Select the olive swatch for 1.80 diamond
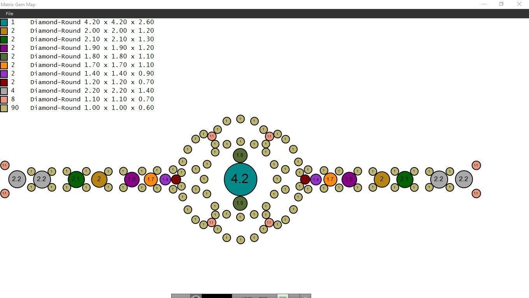 coord(4,57)
